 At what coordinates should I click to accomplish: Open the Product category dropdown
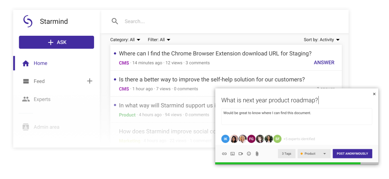[x=314, y=154]
